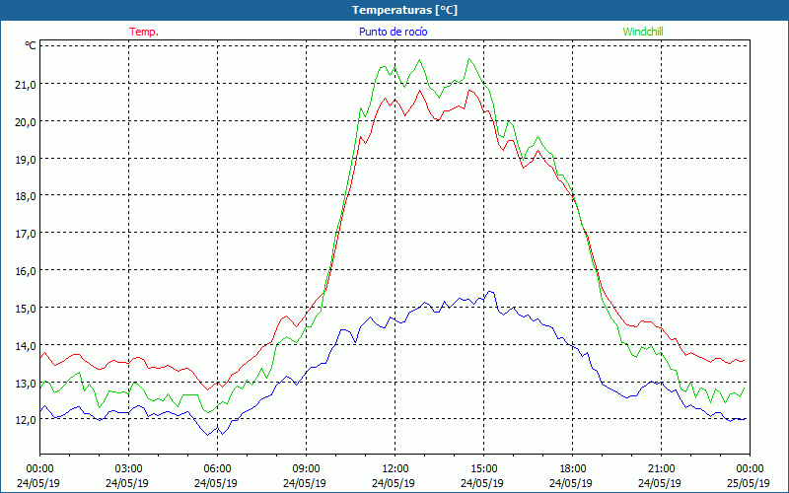Click the 12,0 y-axis value
Viewport: 789px width, 493px height.
tap(26, 420)
